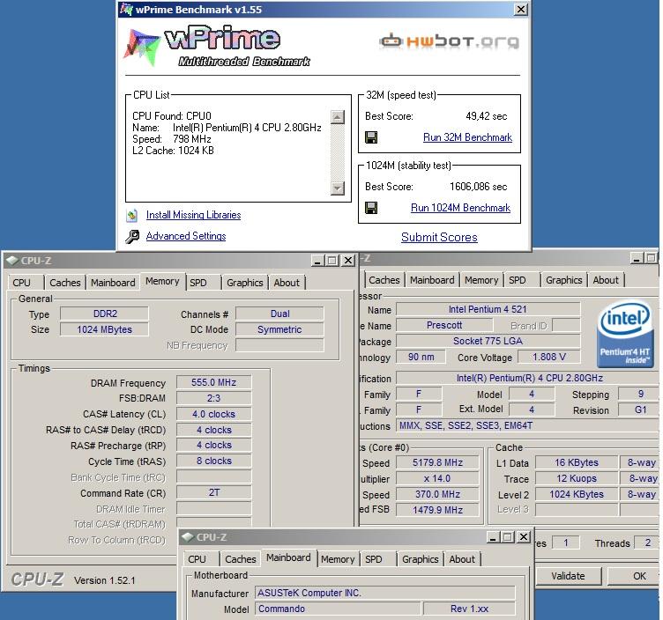Open Install Missing Libraries link
The image size is (663, 620).
coord(193,215)
